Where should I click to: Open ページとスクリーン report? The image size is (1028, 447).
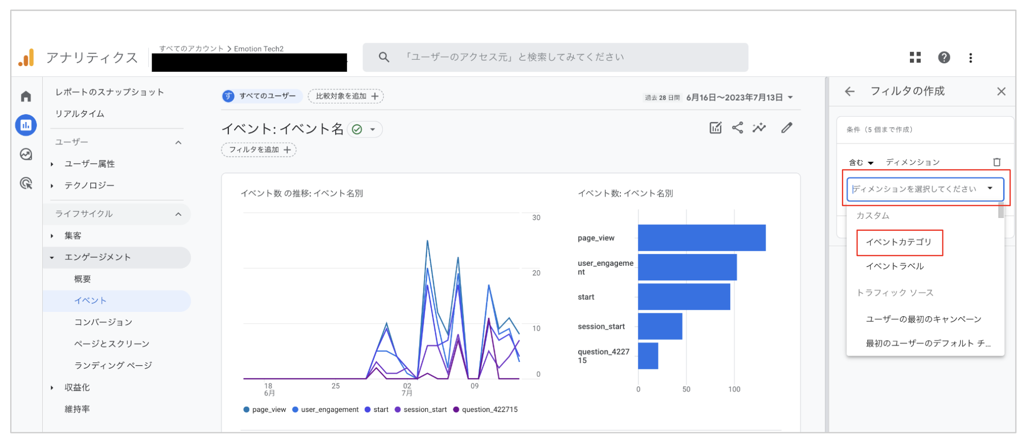[112, 344]
